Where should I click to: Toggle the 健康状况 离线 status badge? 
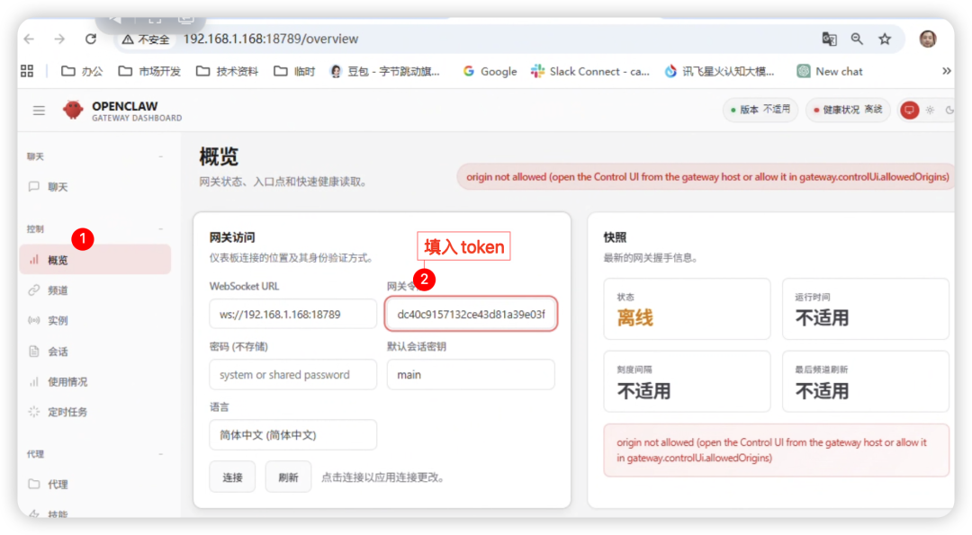(846, 110)
